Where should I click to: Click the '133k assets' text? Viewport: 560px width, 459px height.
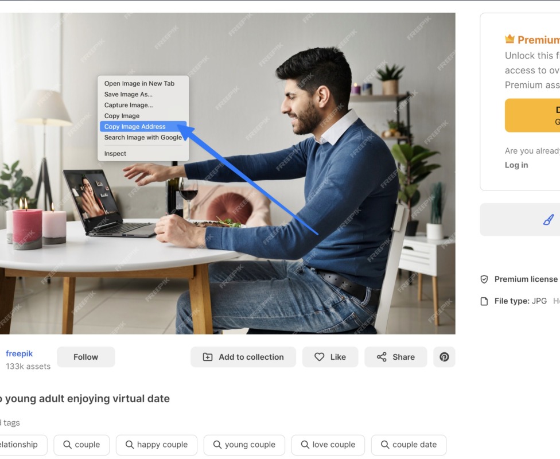coord(28,367)
